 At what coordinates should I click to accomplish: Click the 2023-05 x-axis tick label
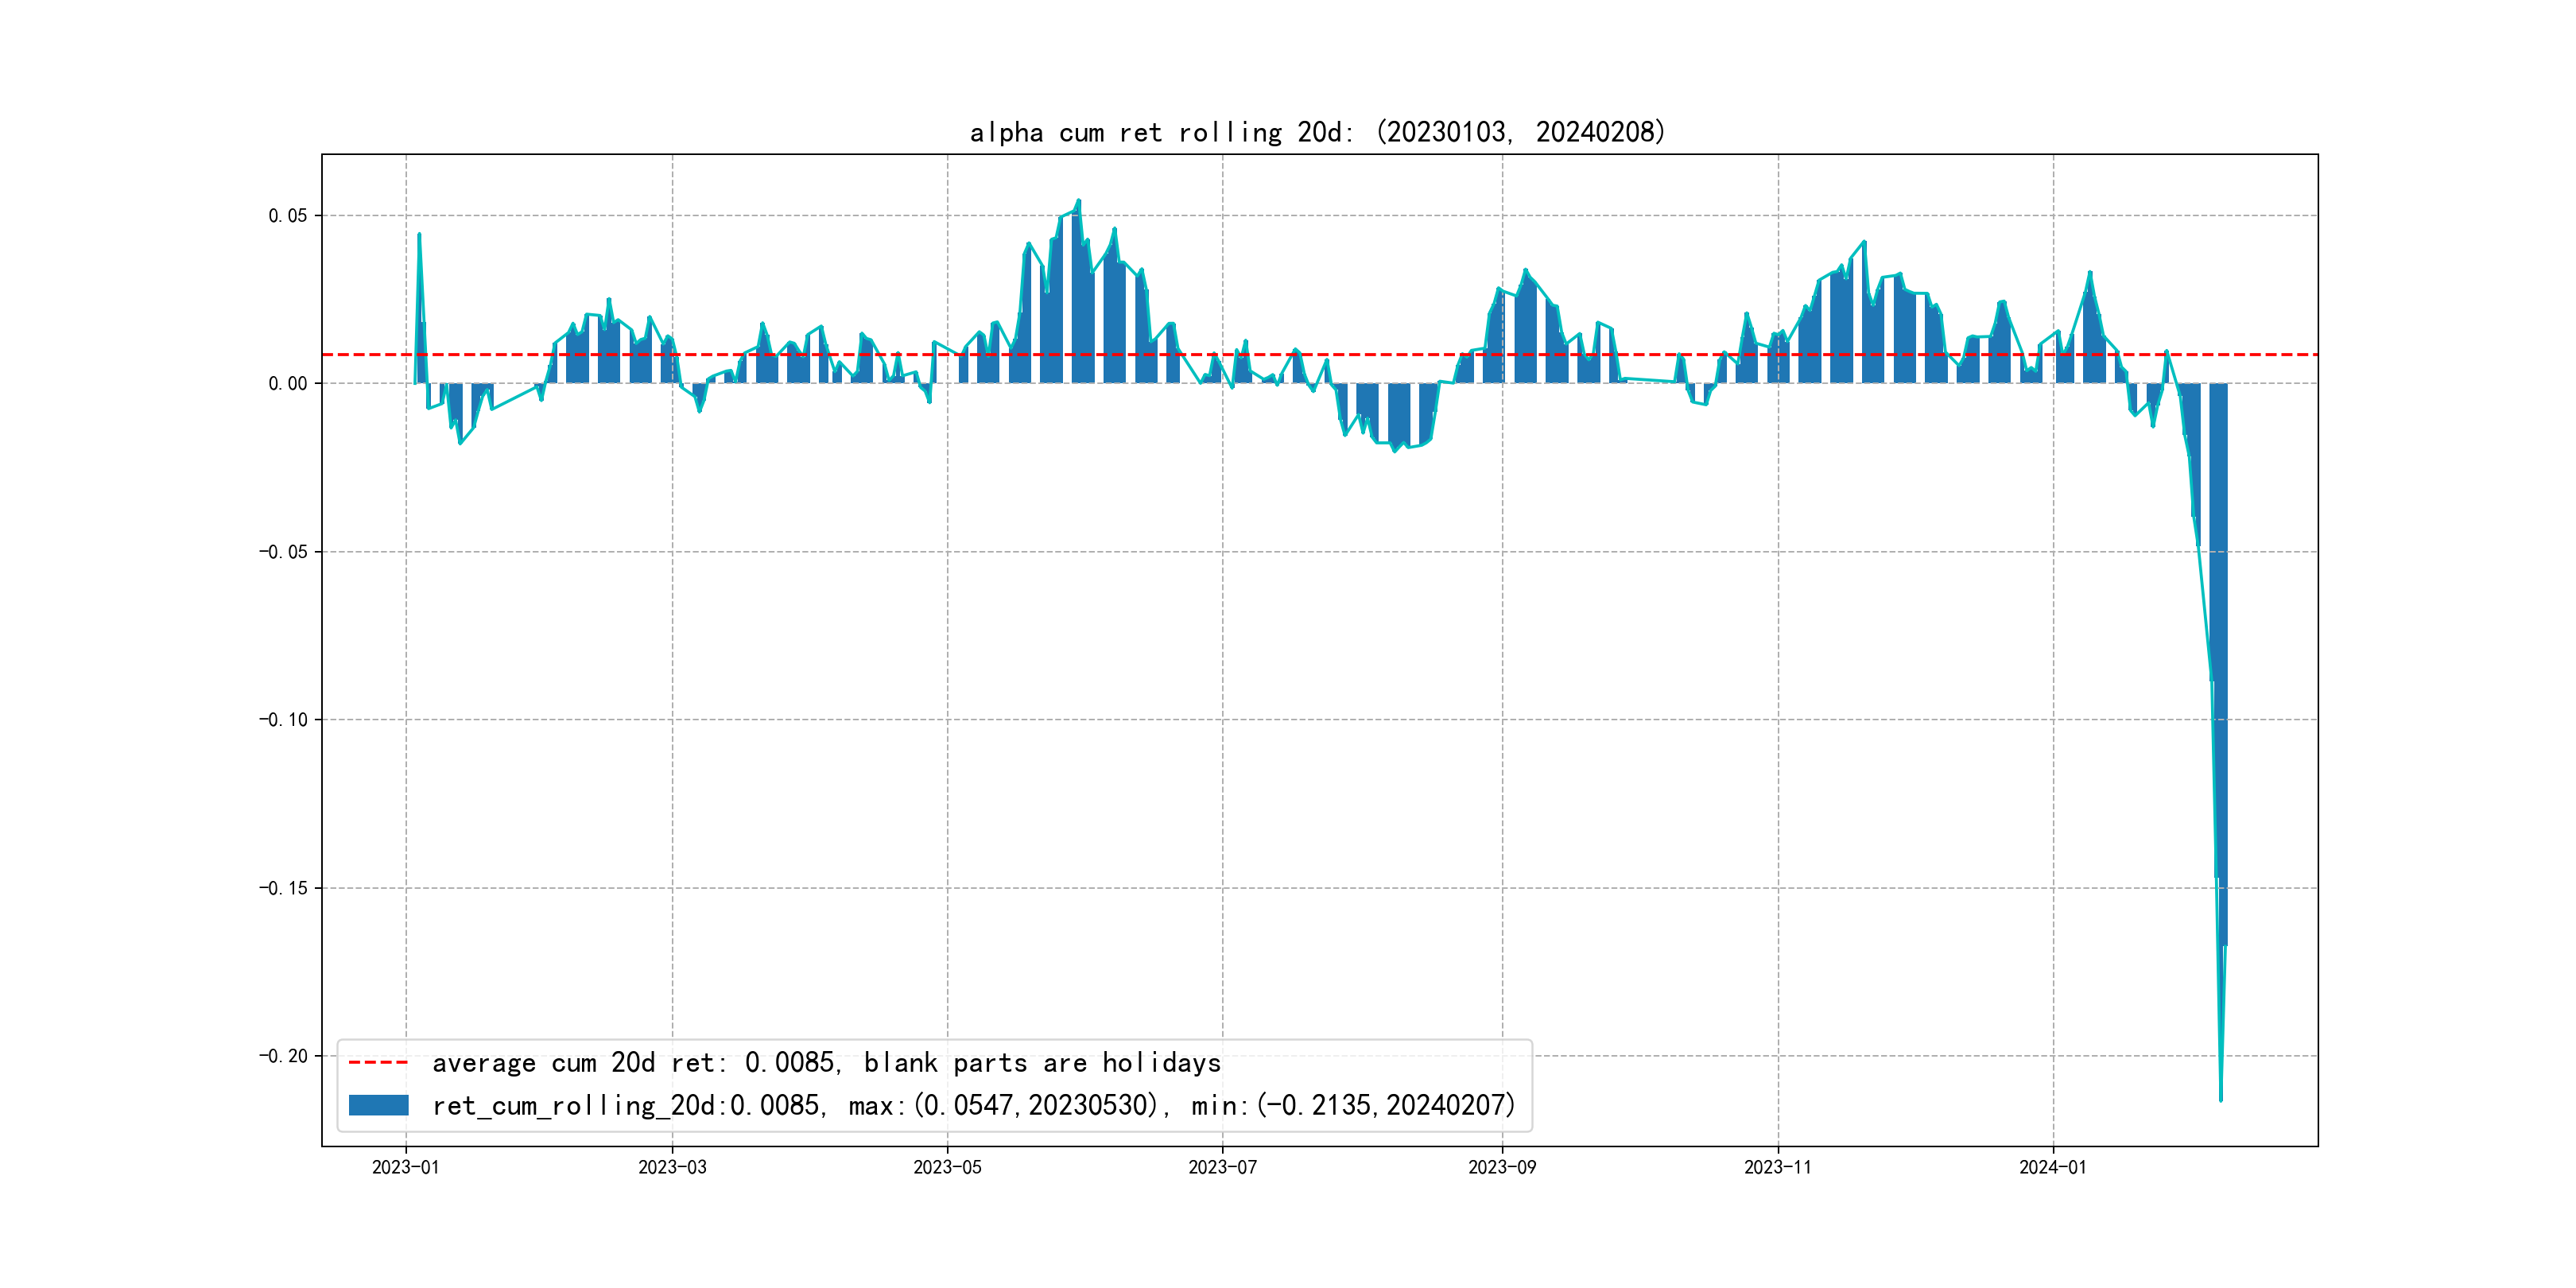pyautogui.click(x=947, y=1167)
